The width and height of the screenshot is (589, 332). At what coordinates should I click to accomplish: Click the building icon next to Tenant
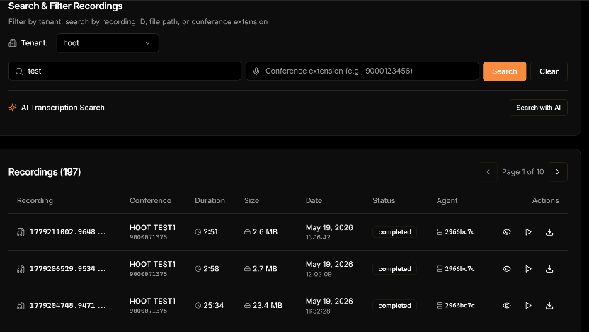[x=13, y=43]
